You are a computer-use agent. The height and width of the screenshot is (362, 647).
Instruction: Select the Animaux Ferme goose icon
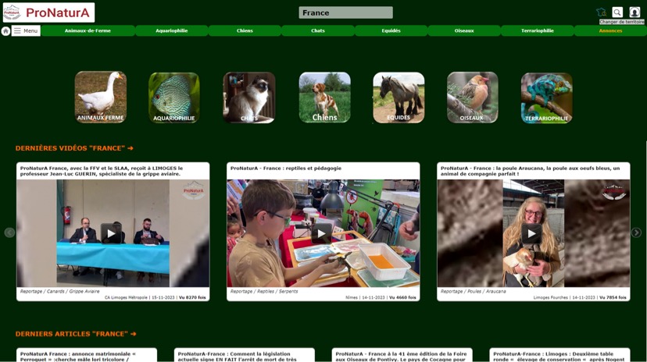pos(101,98)
